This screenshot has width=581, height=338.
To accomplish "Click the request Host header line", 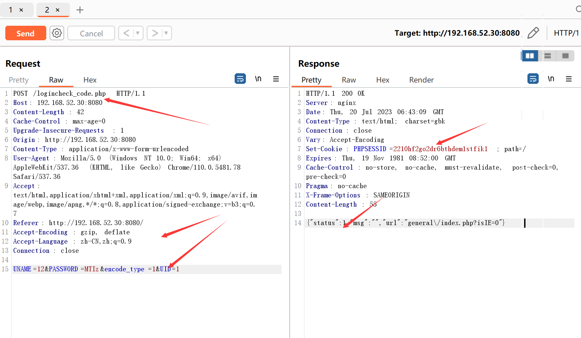I will click(58, 103).
